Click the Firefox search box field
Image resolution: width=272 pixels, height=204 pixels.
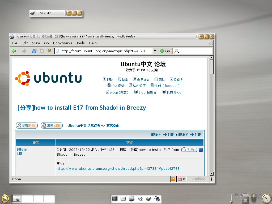(x=192, y=51)
